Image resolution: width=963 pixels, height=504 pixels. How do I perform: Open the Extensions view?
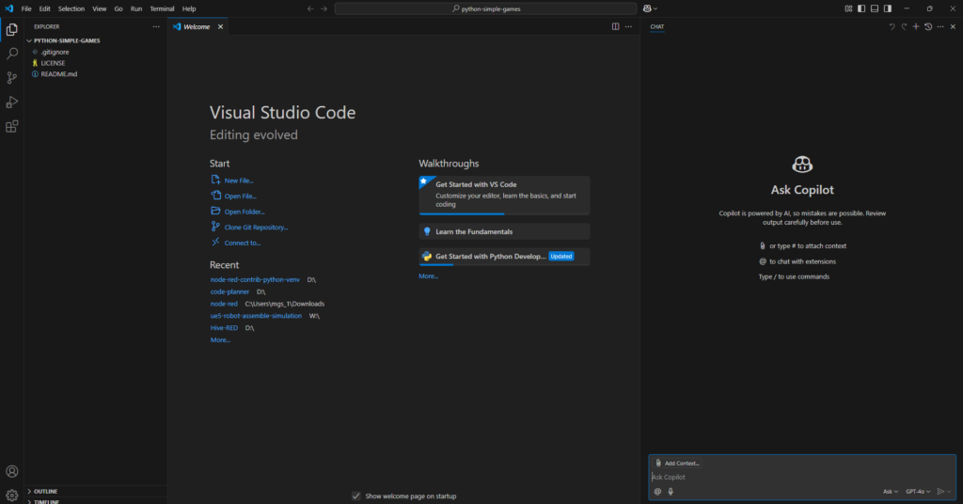click(x=12, y=126)
